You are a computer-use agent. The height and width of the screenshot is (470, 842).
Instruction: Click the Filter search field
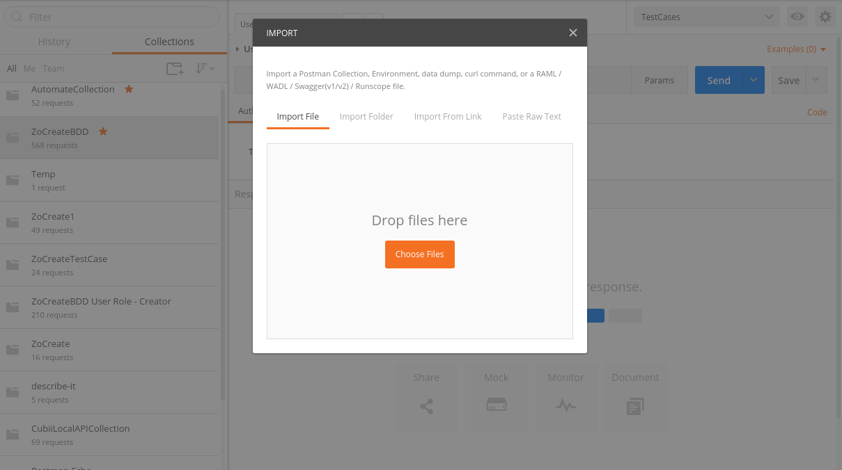111,17
